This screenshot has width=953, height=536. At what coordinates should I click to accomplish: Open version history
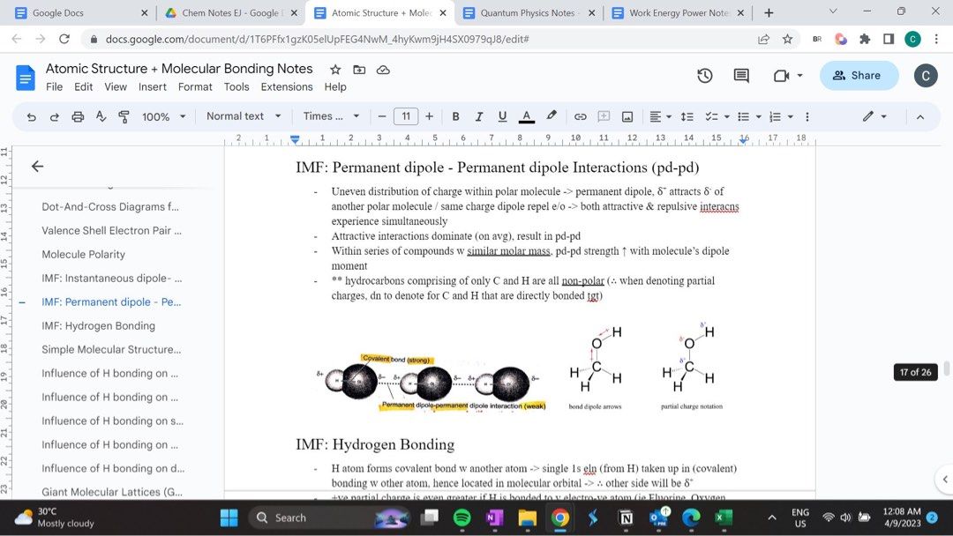704,77
